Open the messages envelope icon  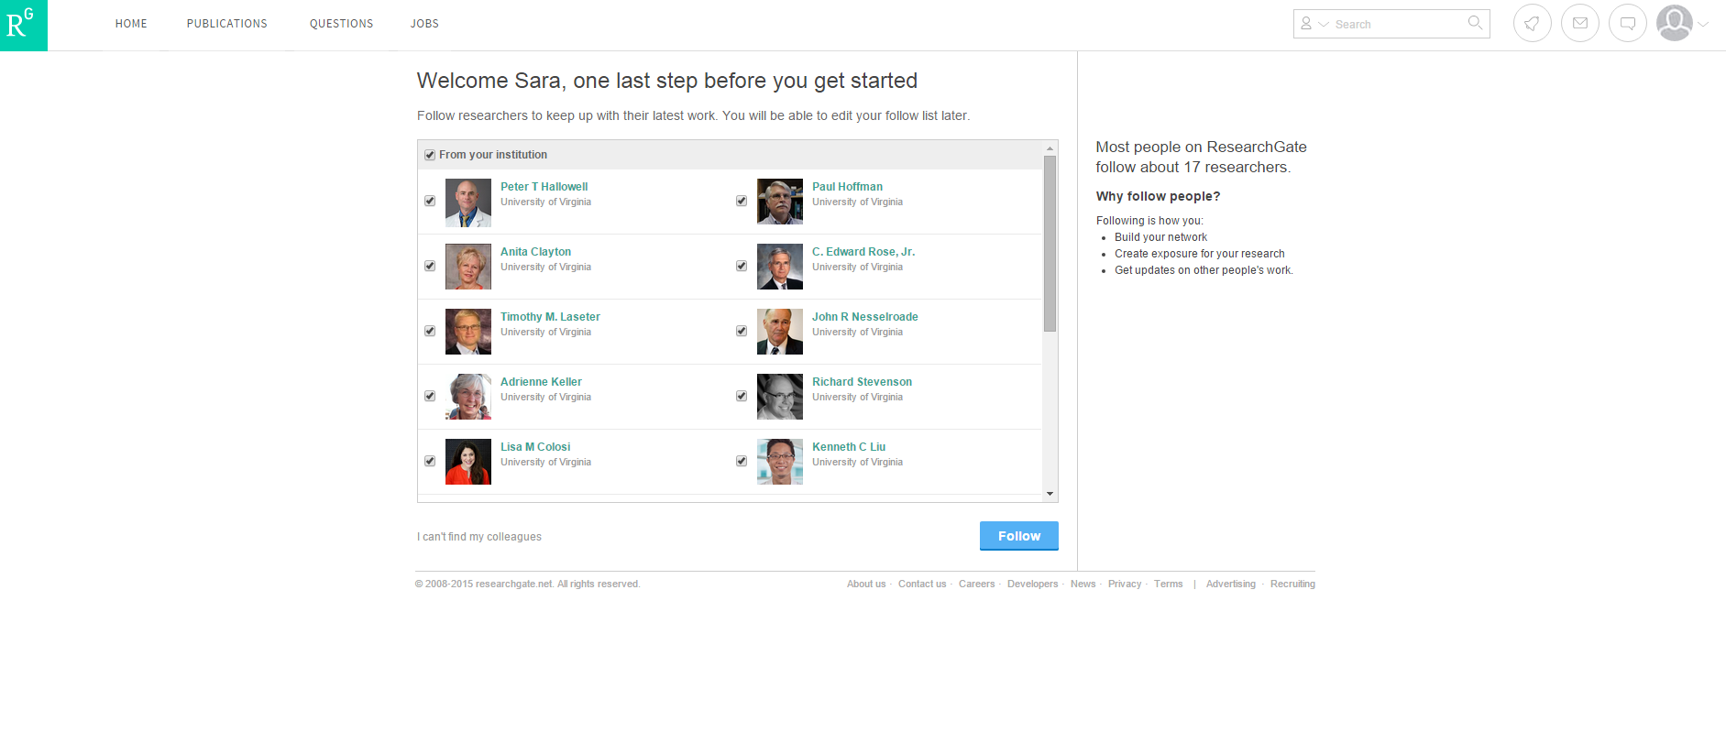pyautogui.click(x=1580, y=24)
